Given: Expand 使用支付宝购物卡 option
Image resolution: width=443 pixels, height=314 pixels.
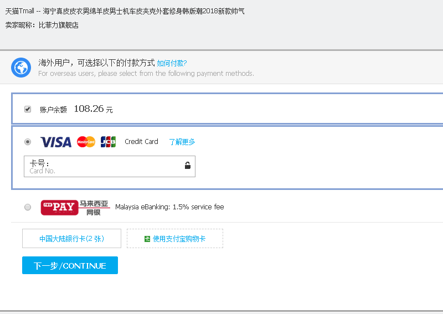Looking at the screenshot, I should pyautogui.click(x=175, y=239).
